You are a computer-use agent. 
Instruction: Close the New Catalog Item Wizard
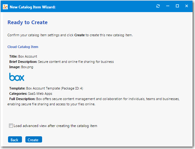click(x=187, y=6)
